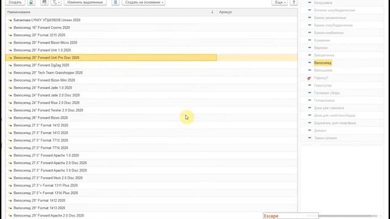Screen dimensions: 390x219
Task: Select Велосипед 24" Forward Twister 2.0 Disc 2020
Action: click(x=151, y=110)
